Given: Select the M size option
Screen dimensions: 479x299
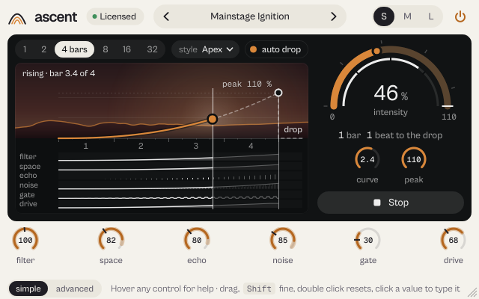Looking at the screenshot, I should [x=407, y=16].
